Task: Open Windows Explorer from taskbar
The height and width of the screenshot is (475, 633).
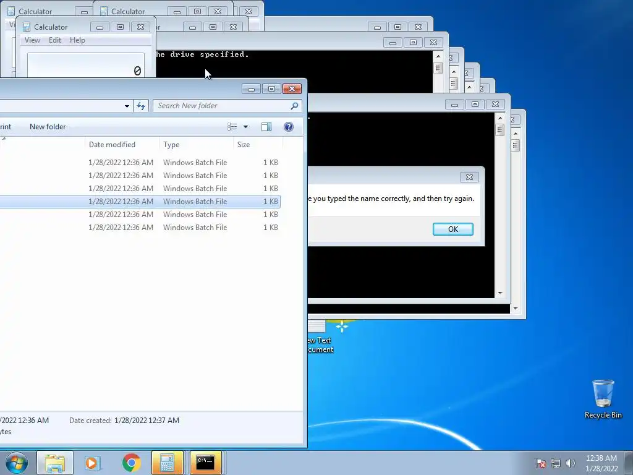Action: click(55, 463)
